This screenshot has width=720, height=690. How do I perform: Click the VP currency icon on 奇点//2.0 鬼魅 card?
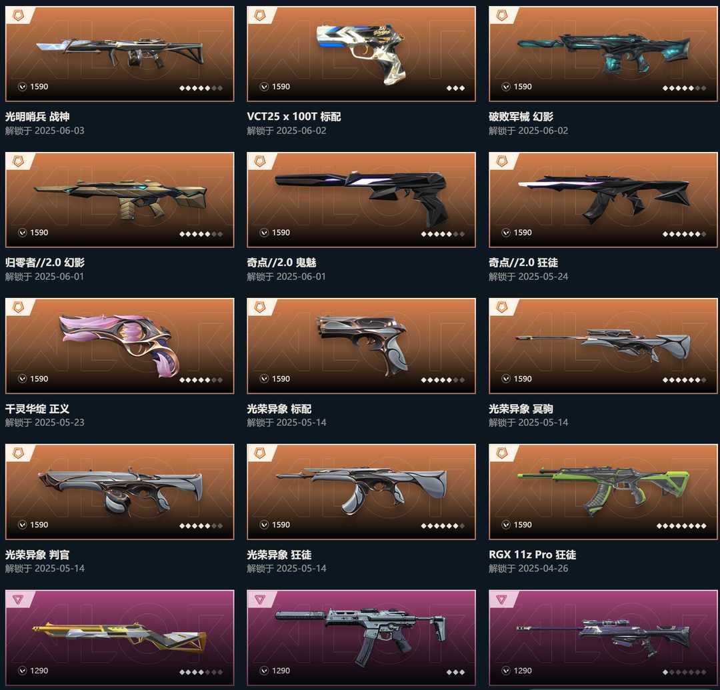[x=264, y=233]
